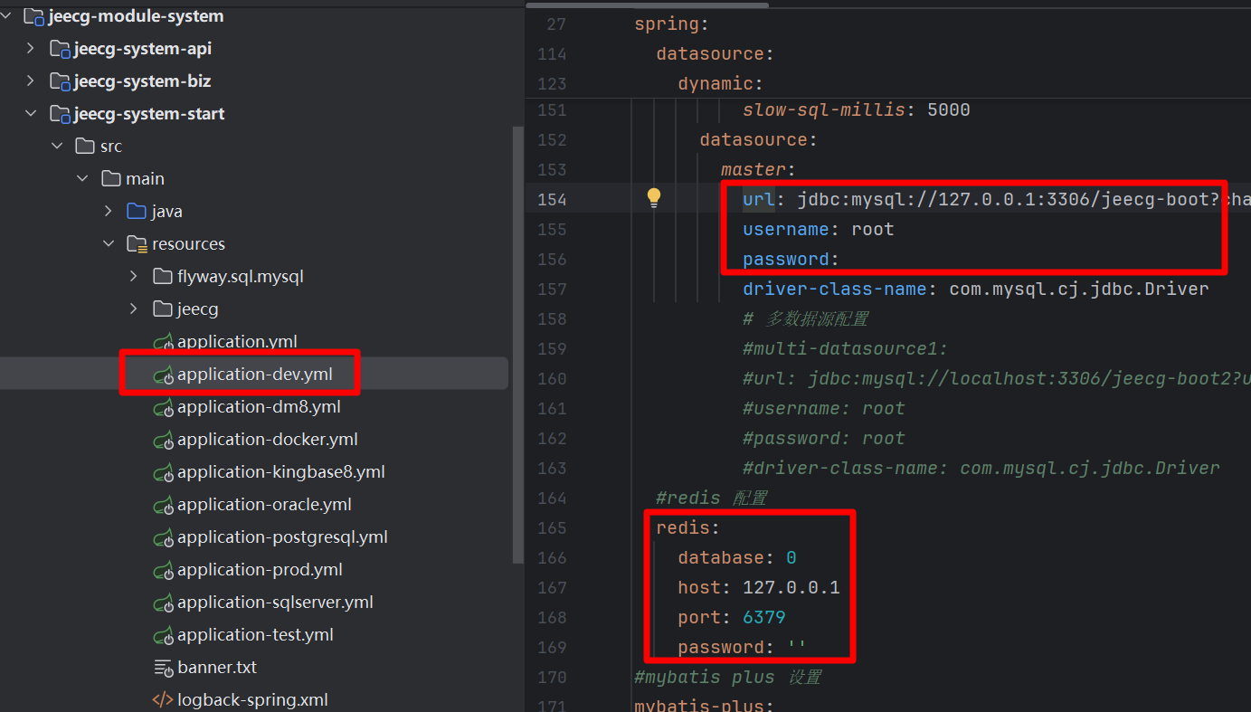Open application-kingbase8.yml file
This screenshot has width=1251, height=712.
tap(281, 472)
